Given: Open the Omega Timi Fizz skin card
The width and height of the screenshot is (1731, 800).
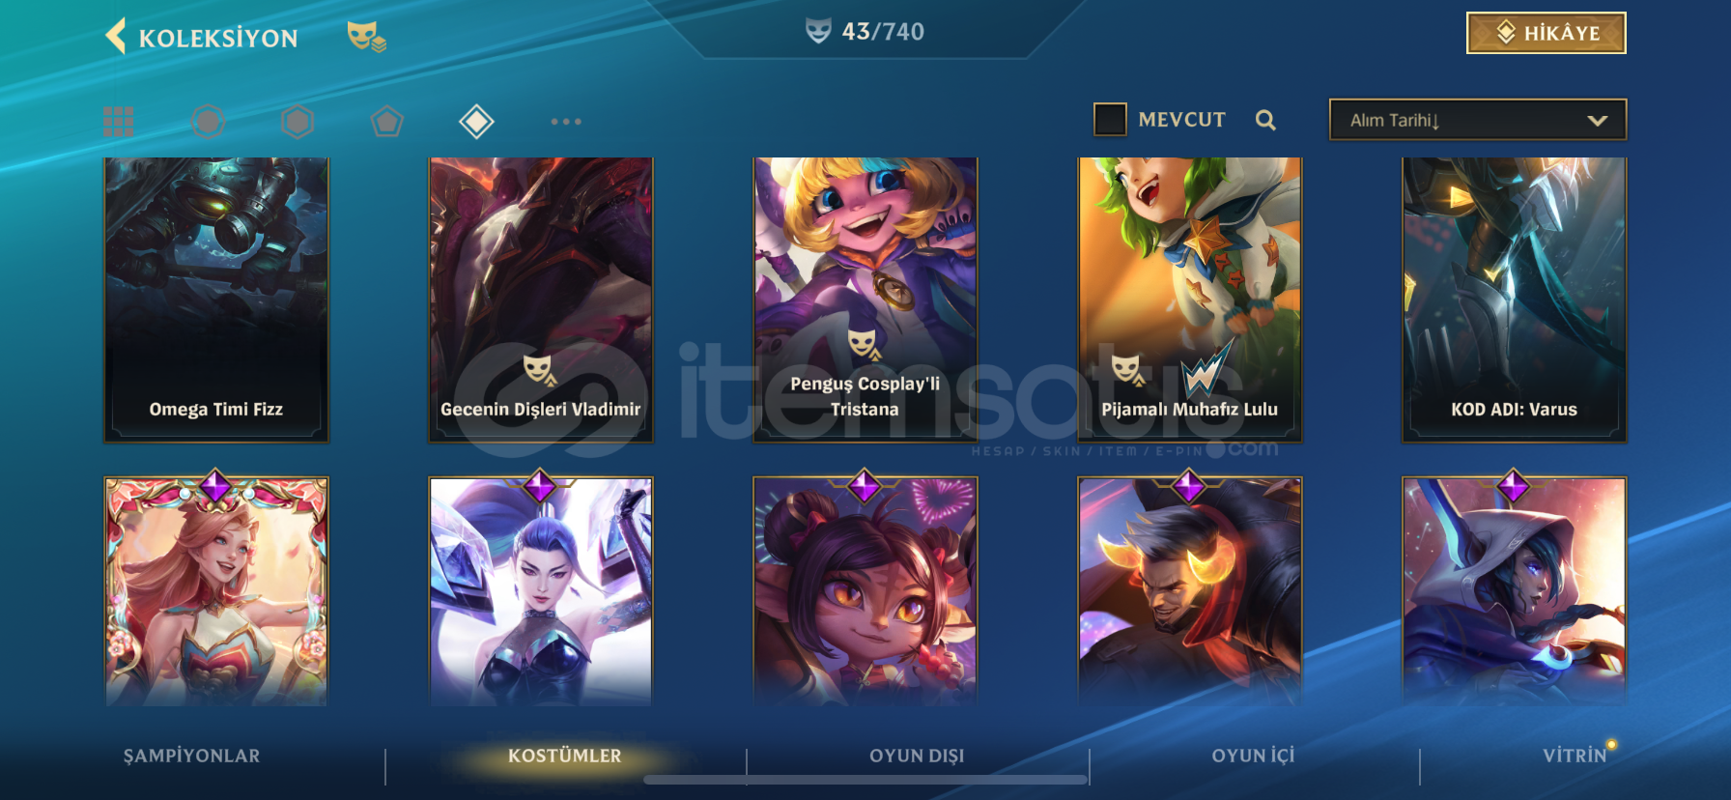Looking at the screenshot, I should point(216,300).
